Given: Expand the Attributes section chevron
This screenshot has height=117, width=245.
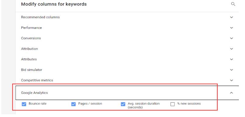Looking at the screenshot, I should pyautogui.click(x=232, y=59).
